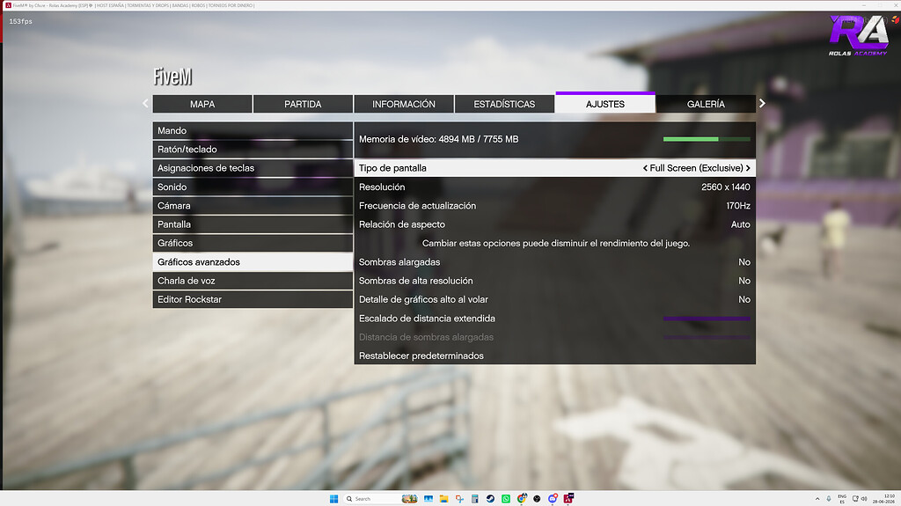Viewport: 901px width, 506px height.
Task: Toggle Sombras alargadas setting
Action: point(554,262)
